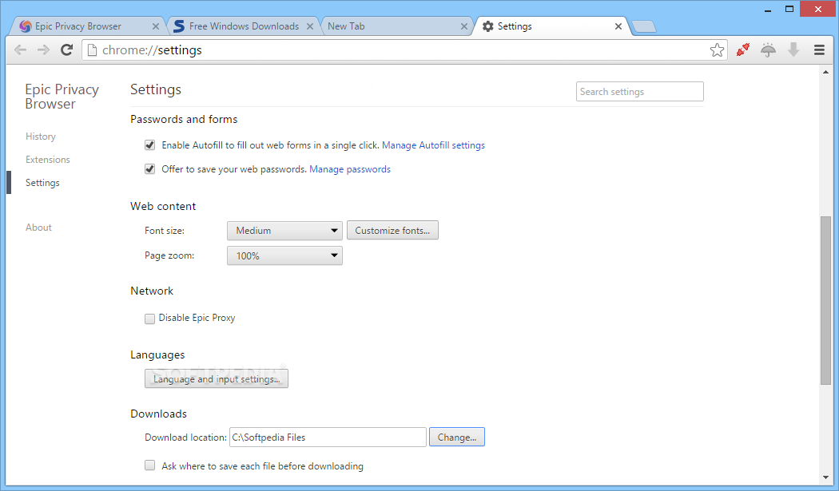Click Customize fonts button
The height and width of the screenshot is (491, 839).
tap(393, 231)
